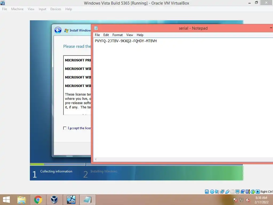Open Notepad File menu

tap(97, 35)
